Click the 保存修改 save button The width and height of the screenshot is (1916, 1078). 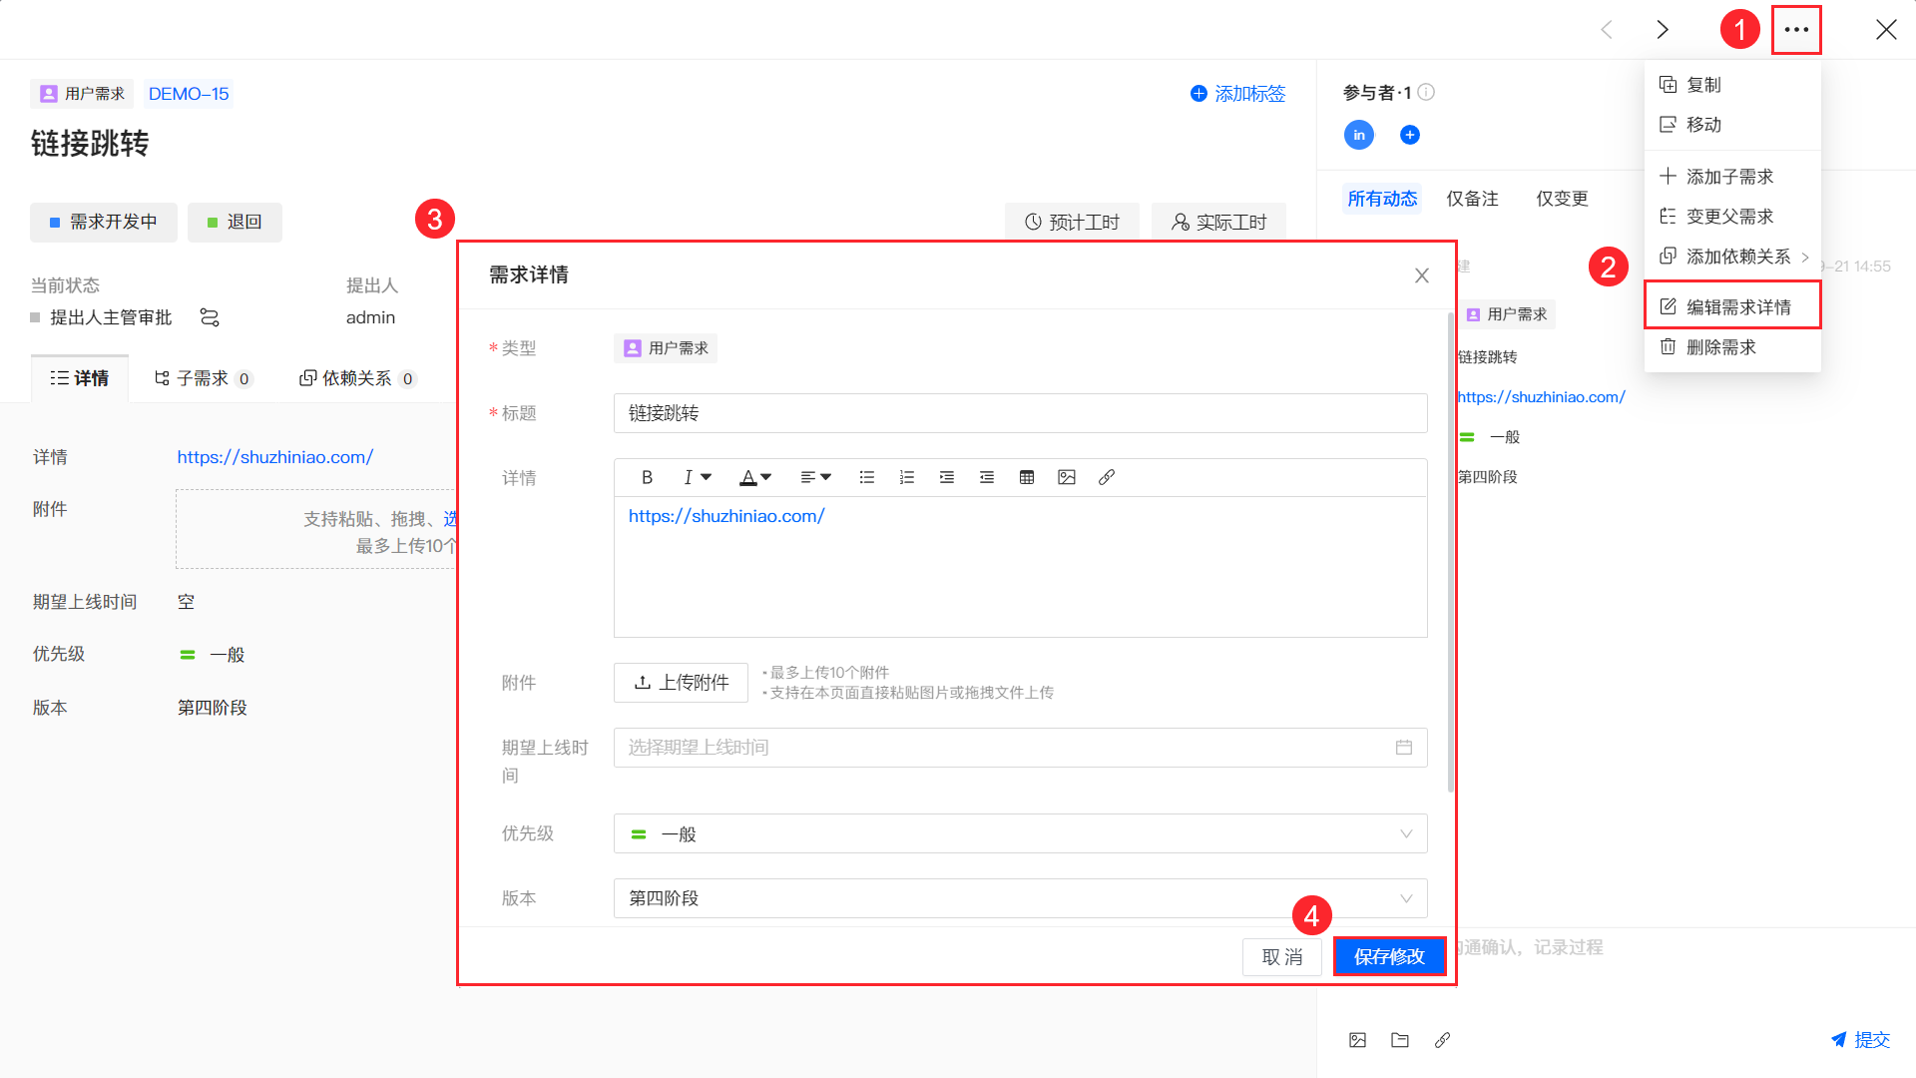point(1389,955)
